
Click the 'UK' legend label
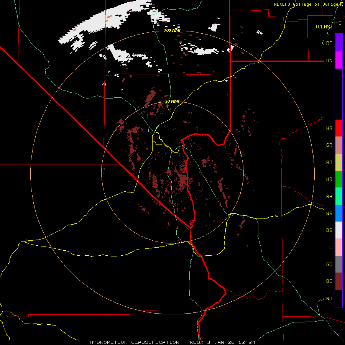pos(329,60)
